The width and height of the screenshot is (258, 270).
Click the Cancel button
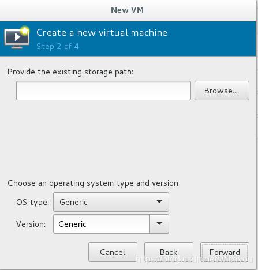pos(113,252)
